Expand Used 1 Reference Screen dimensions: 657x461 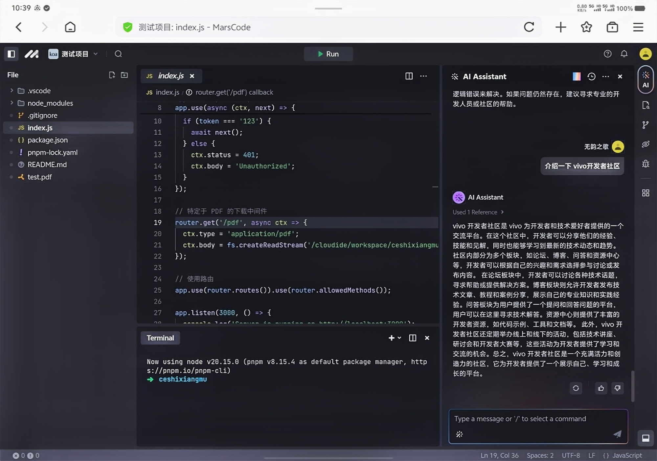478,212
